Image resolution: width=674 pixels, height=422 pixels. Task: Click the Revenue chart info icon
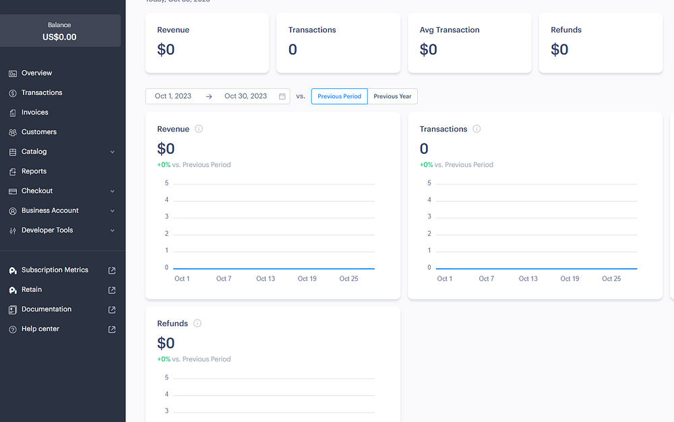pos(199,129)
